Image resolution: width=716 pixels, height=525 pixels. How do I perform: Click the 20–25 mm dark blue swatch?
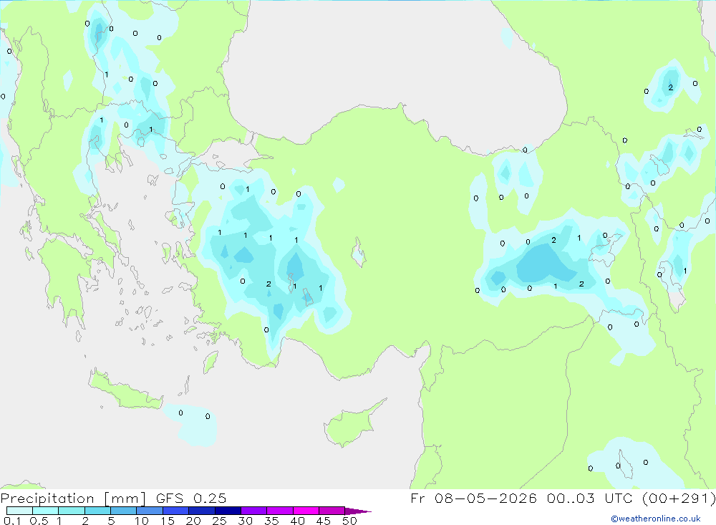tap(202, 511)
